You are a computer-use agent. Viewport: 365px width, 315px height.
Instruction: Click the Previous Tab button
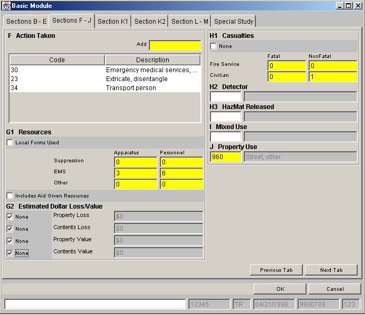click(276, 270)
